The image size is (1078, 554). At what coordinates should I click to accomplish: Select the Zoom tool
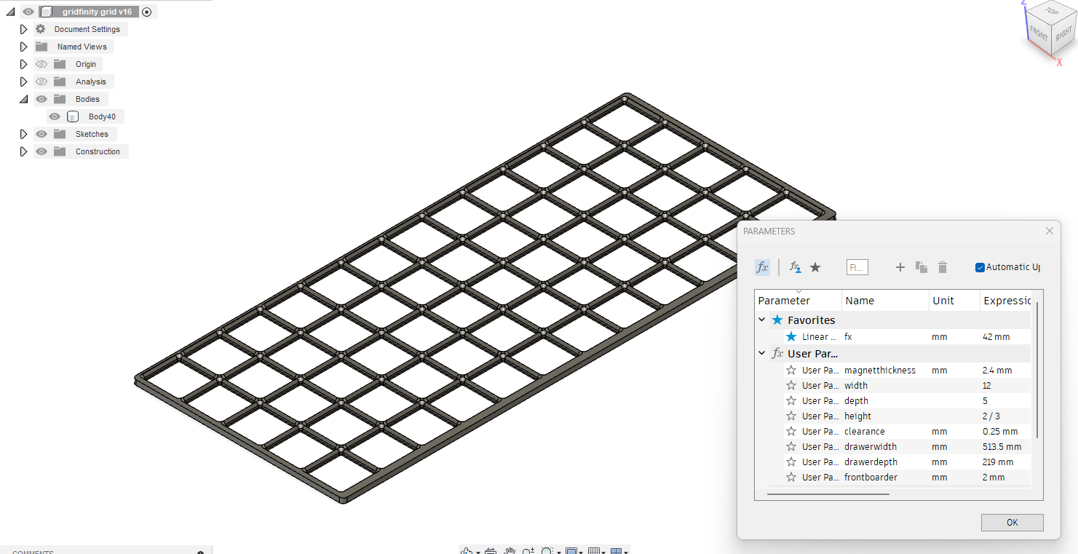click(528, 552)
